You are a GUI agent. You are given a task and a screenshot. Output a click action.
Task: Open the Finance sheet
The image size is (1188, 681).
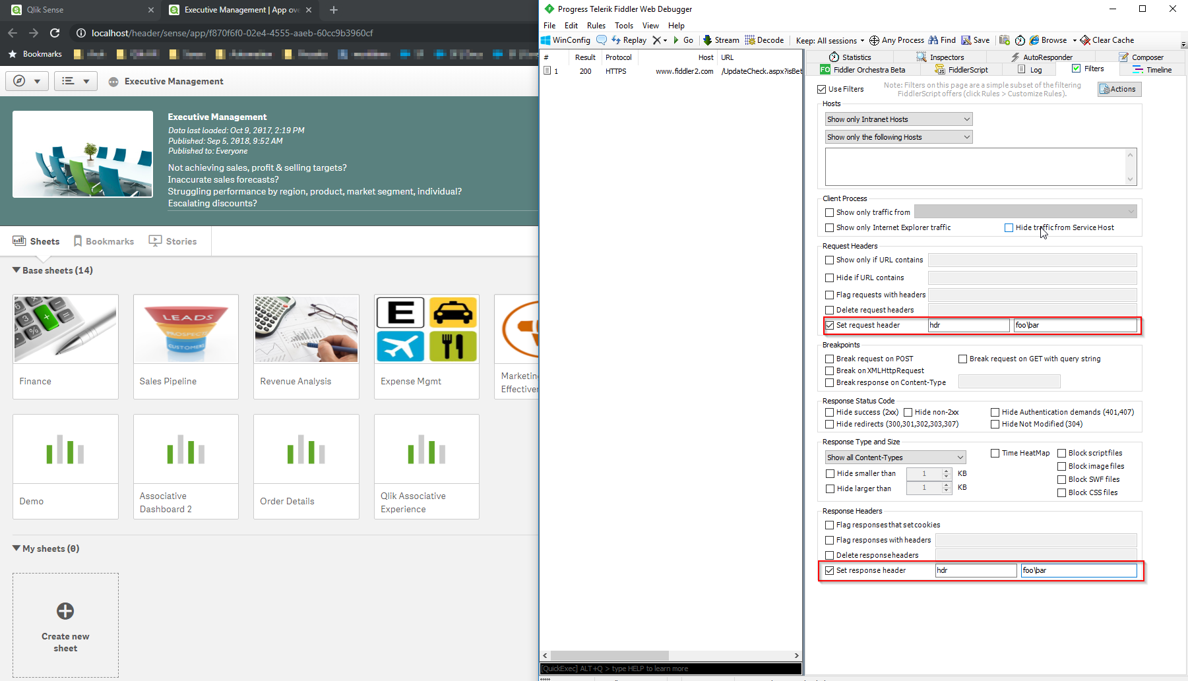pyautogui.click(x=65, y=346)
